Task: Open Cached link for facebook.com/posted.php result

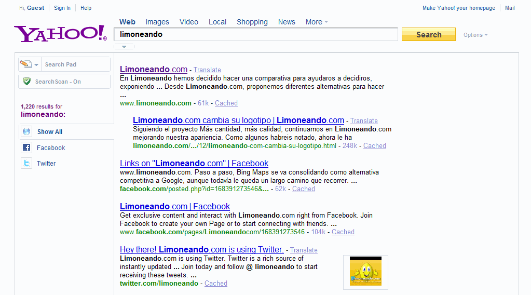Action: coord(304,189)
